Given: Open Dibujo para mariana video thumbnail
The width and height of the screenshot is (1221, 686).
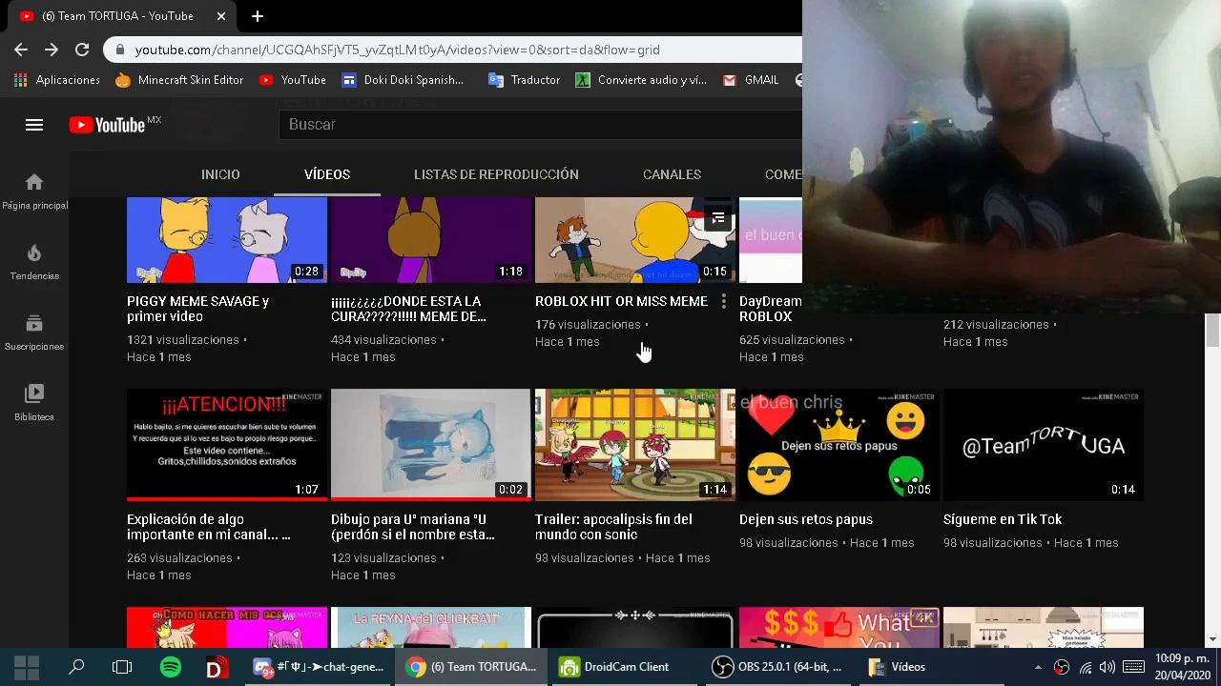Looking at the screenshot, I should click(431, 444).
